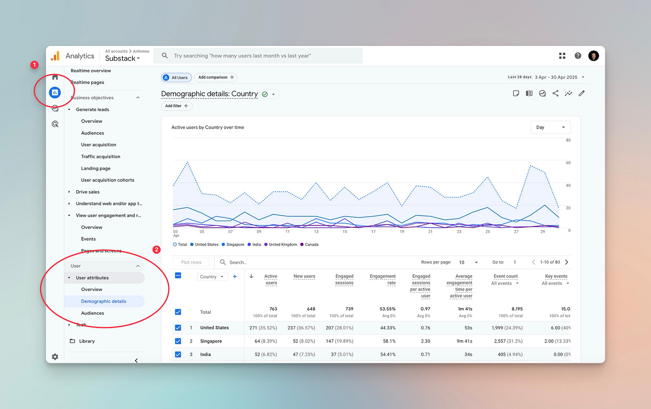Collapse the Business objectives section
The image size is (651, 409).
[x=138, y=98]
